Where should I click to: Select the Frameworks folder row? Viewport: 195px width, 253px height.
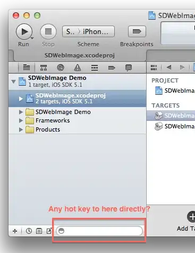point(78,120)
